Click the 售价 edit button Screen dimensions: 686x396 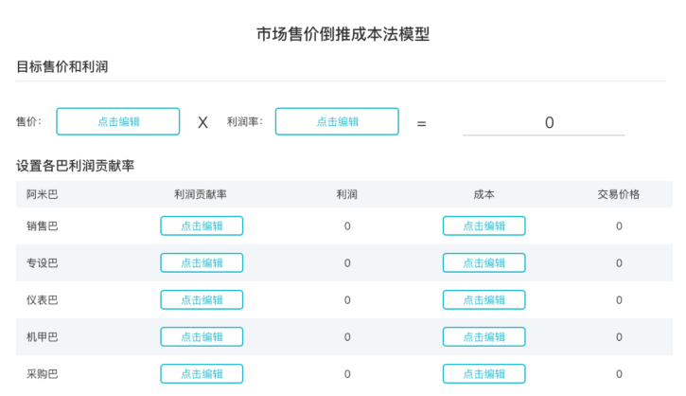(118, 121)
